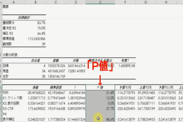183x122 pixels.
Task: Click the 分散分析表 heading cell
Action: pos(10,55)
